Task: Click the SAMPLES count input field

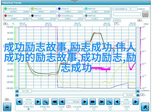Action: (x=134, y=9)
